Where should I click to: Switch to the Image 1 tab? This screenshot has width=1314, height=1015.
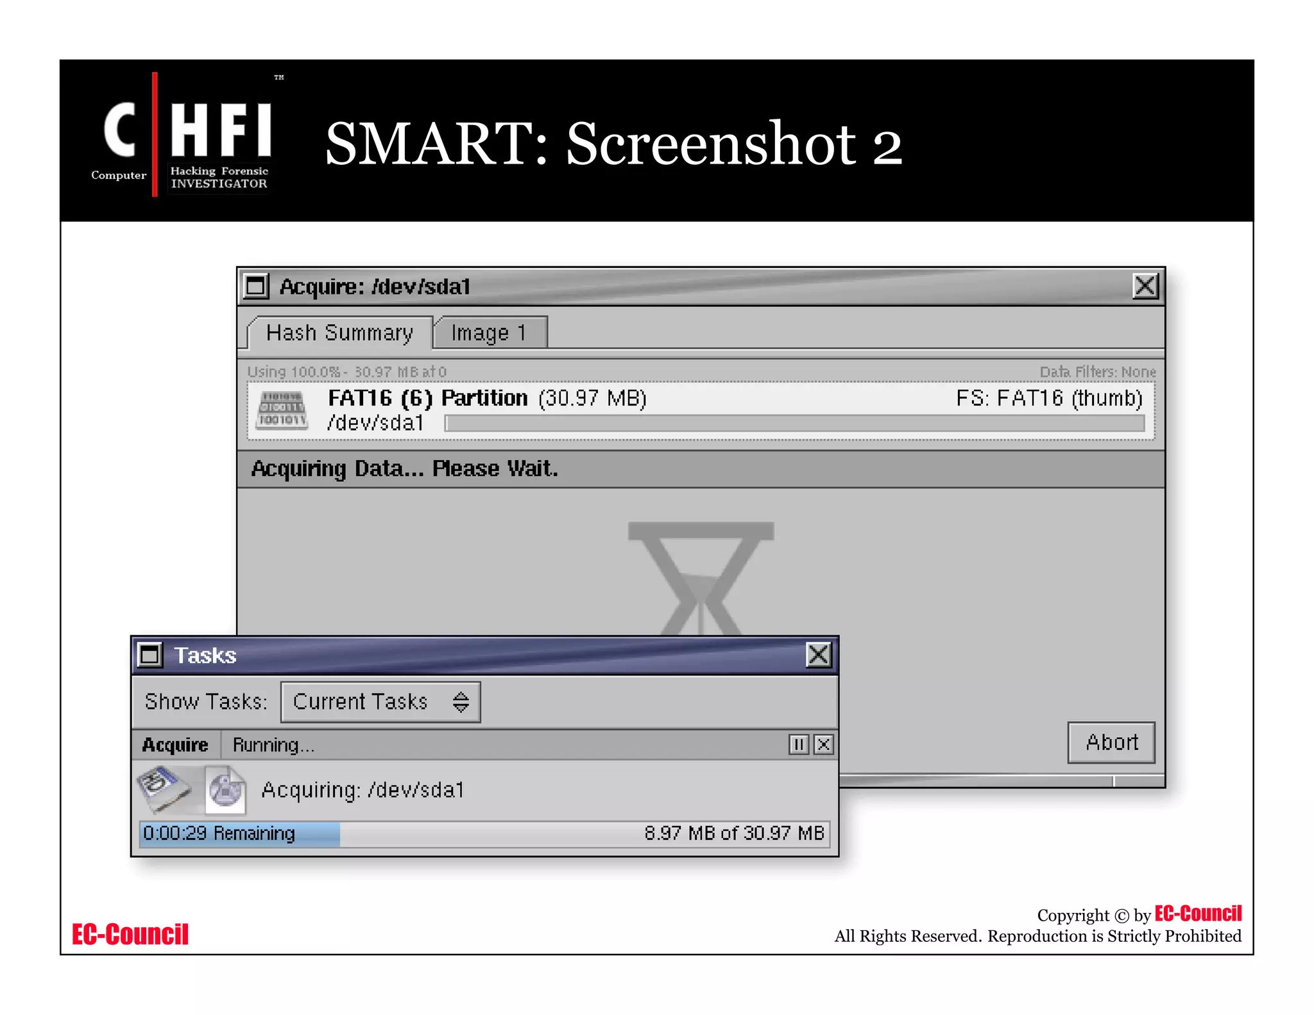(x=489, y=333)
